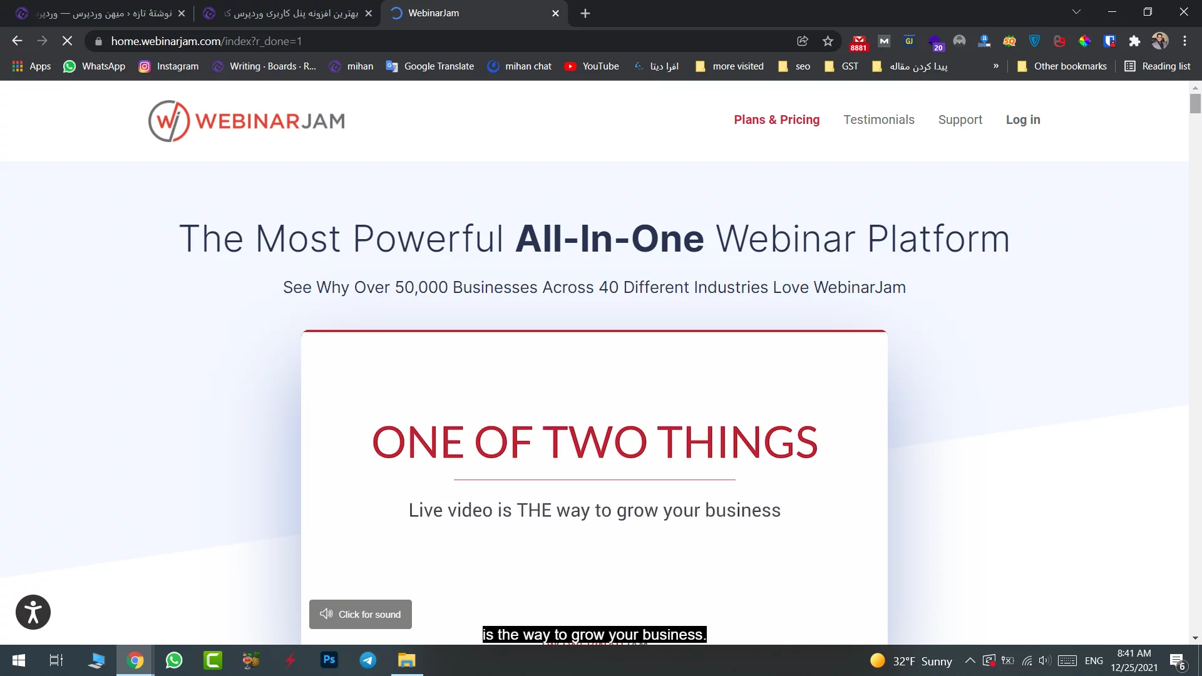Unmute the video via Click for sound

(x=360, y=614)
